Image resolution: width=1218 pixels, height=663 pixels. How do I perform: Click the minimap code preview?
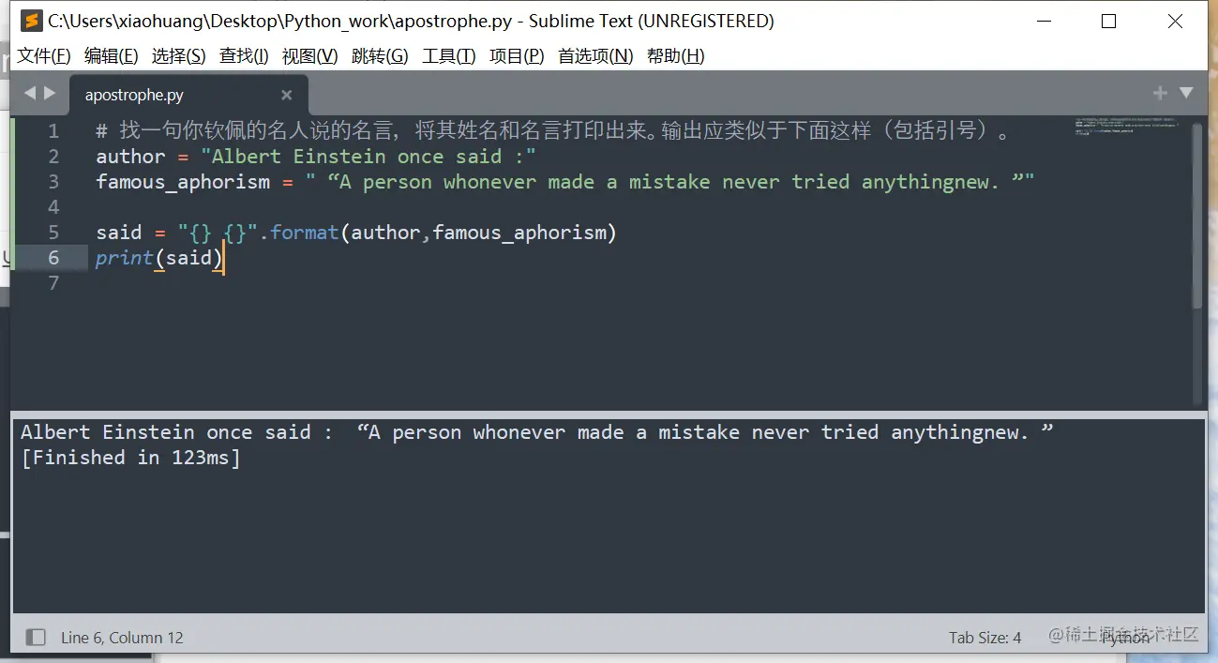pyautogui.click(x=1128, y=127)
